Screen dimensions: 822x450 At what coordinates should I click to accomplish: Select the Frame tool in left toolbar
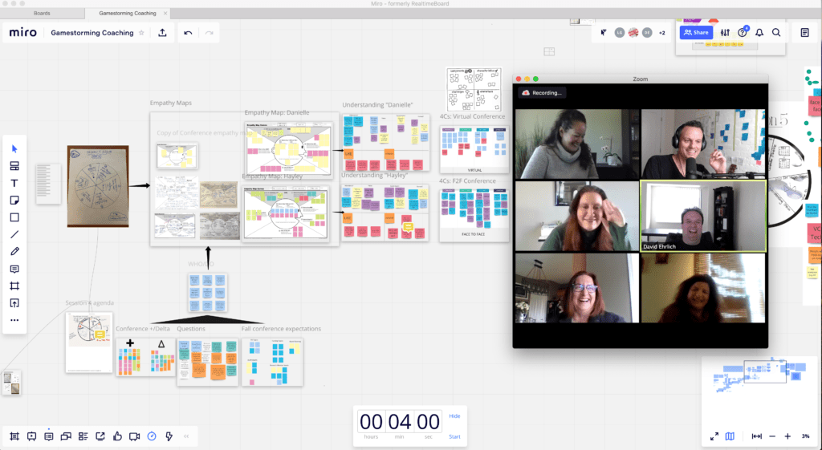point(14,286)
